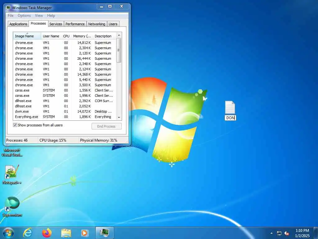Screen dimensions: 318x239
Task: Switch to the Networking tab
Action: tap(97, 24)
